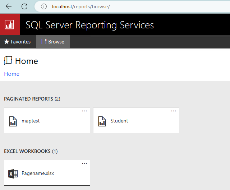
Task: Reload the page with the refresh icon
Action: coord(24,6)
